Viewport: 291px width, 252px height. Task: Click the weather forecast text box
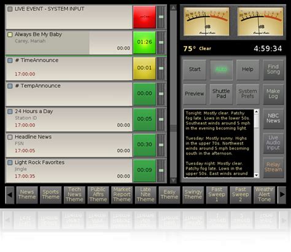click(x=219, y=143)
